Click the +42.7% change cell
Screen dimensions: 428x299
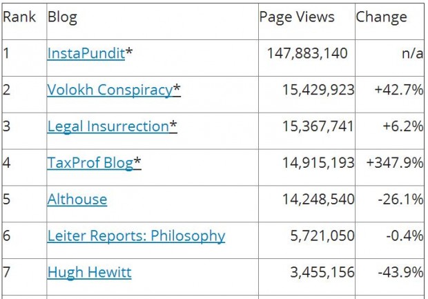tap(398, 90)
